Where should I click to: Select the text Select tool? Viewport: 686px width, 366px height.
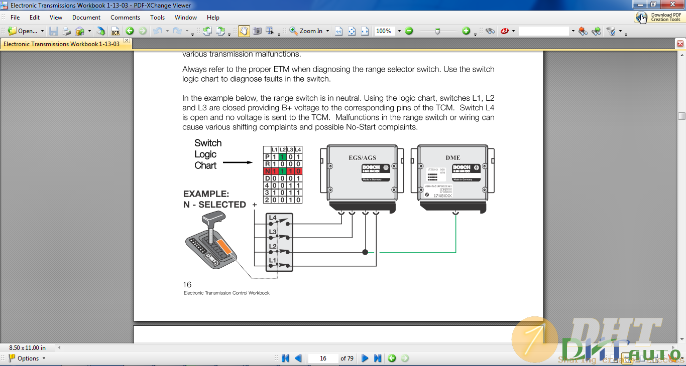[270, 31]
